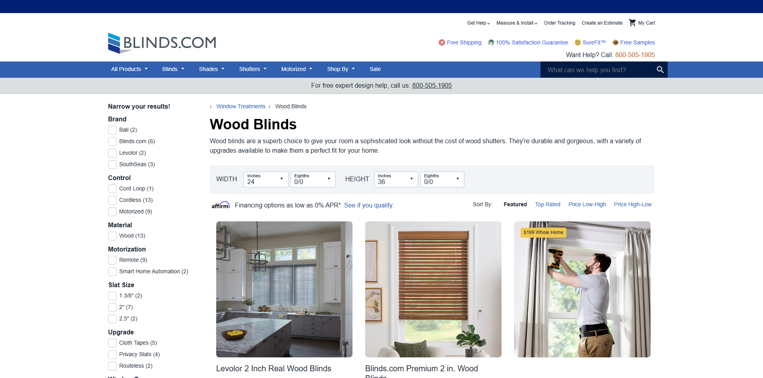Expand the Measure & Install menu
The height and width of the screenshot is (378, 763).
click(517, 23)
